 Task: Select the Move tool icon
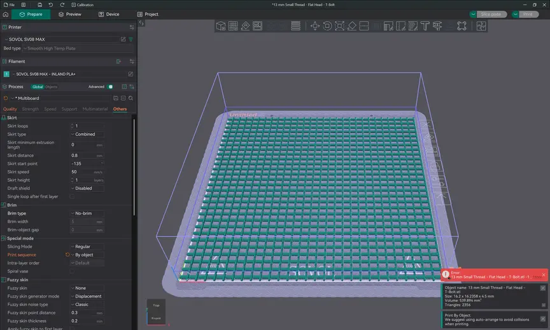pos(314,26)
